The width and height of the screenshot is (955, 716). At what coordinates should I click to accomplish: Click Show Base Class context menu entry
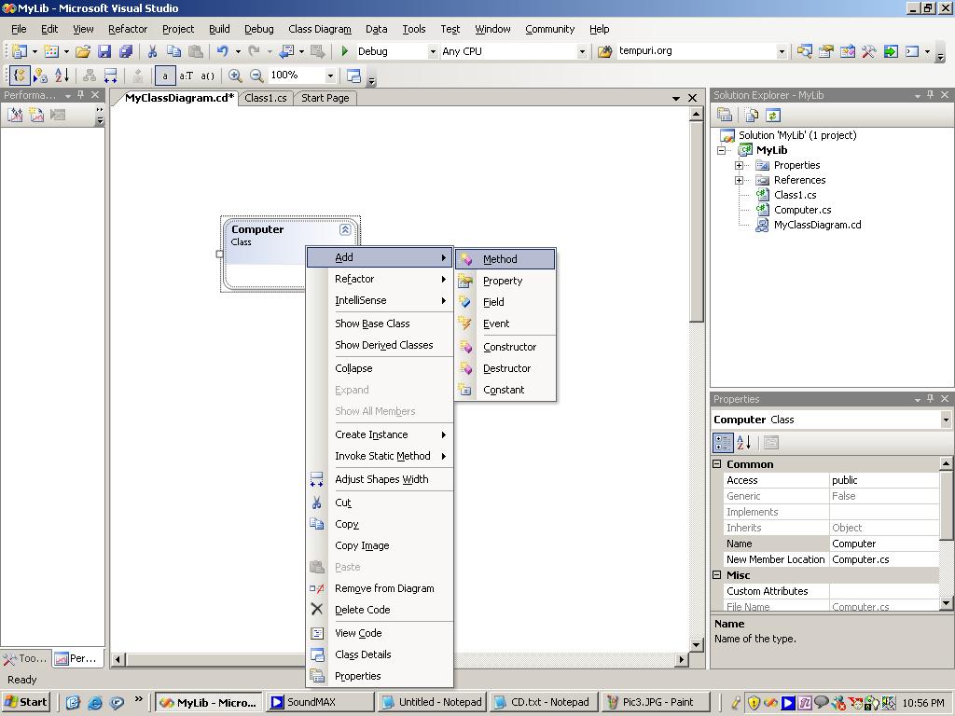pos(380,324)
